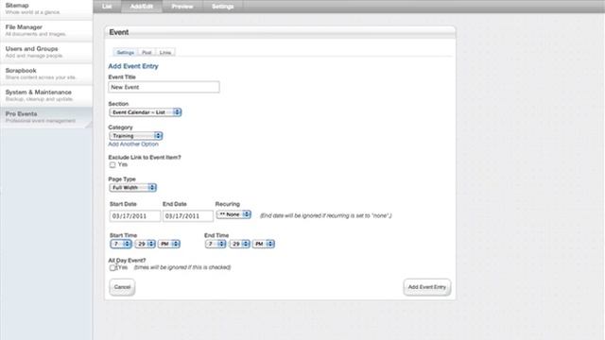Click the Start Date field

point(135,216)
